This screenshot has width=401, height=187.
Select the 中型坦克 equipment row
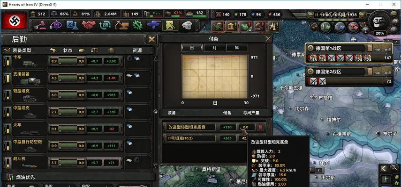[x=77, y=112]
